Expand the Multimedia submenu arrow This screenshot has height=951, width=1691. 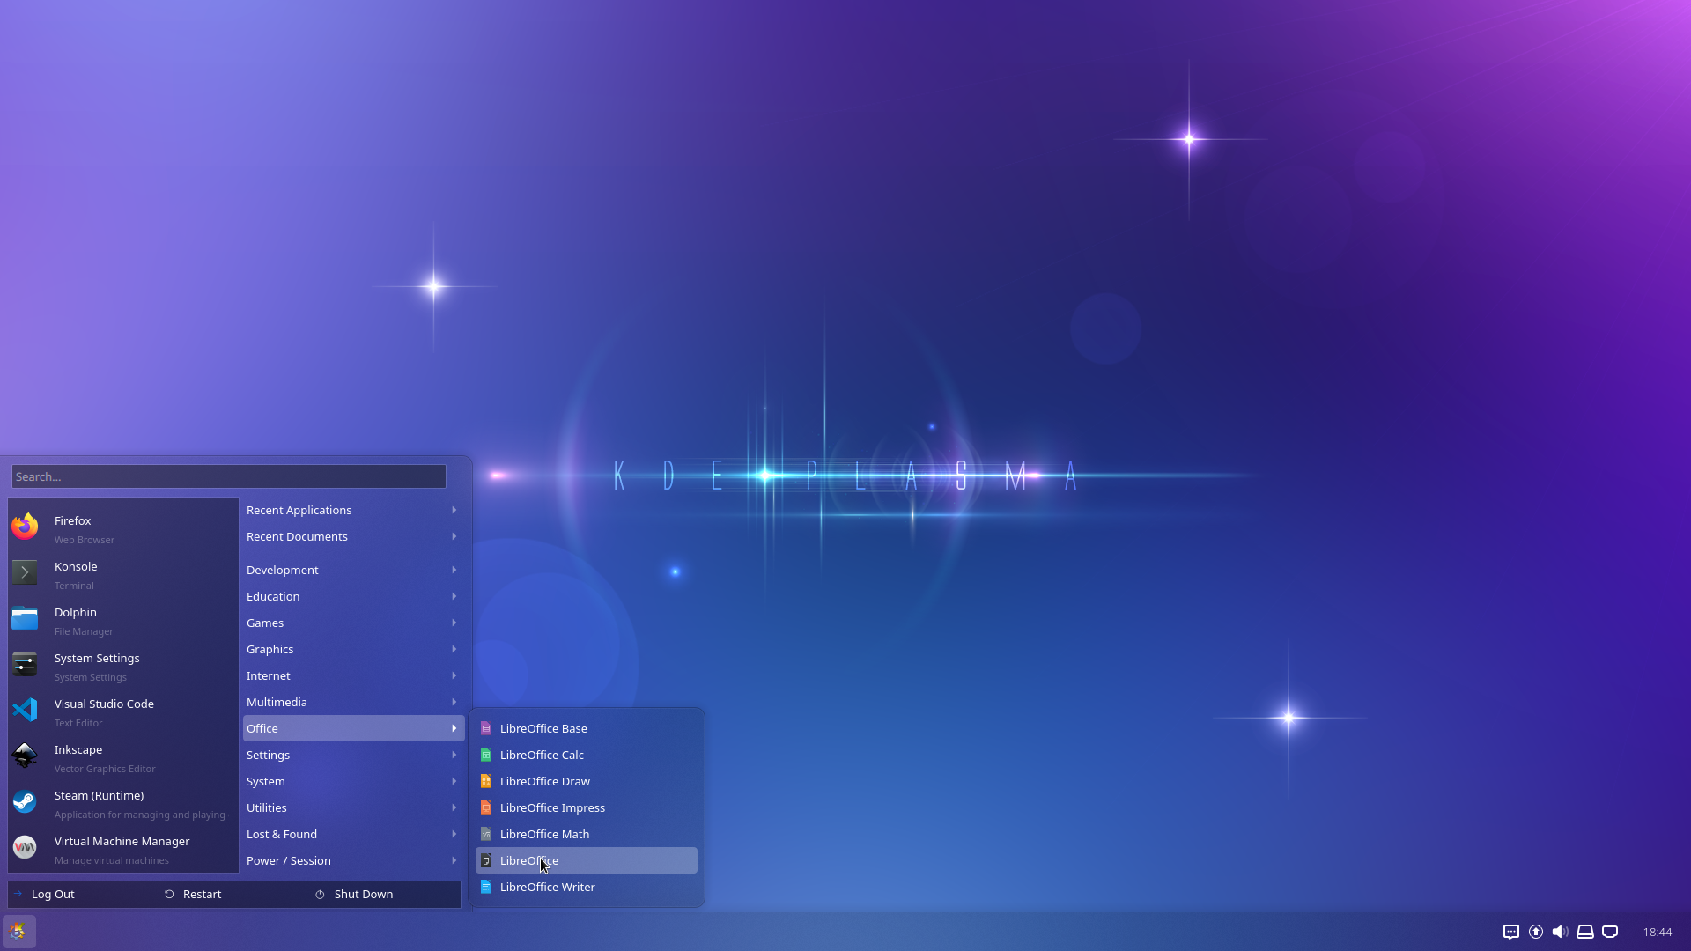pos(454,702)
